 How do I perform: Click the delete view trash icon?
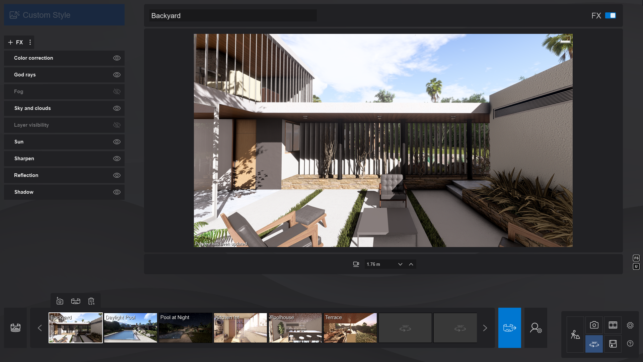pyautogui.click(x=91, y=301)
